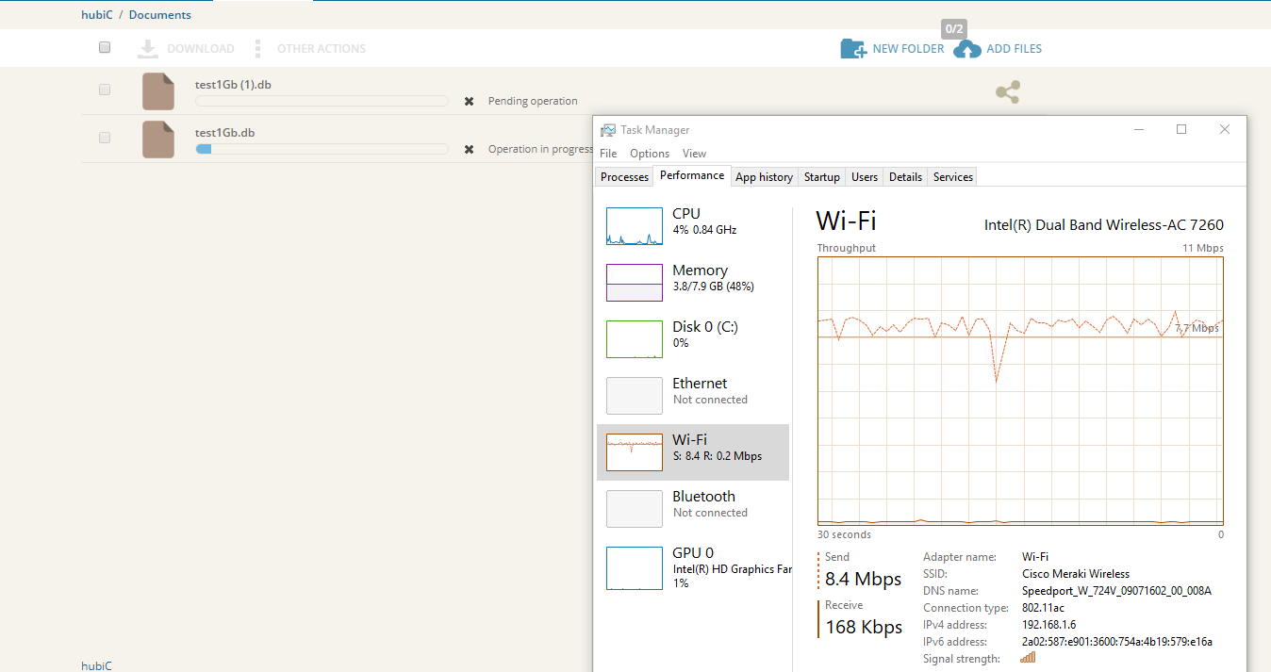1271x672 pixels.
Task: Select the Disk 0 (C:) graph thumbnail
Action: pos(635,339)
